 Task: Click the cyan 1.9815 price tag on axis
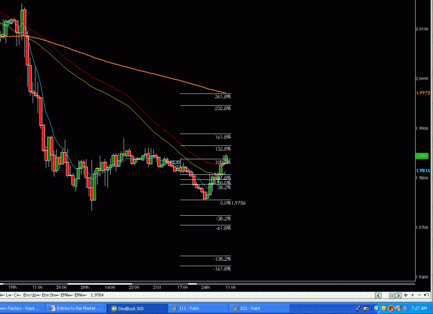(x=423, y=171)
